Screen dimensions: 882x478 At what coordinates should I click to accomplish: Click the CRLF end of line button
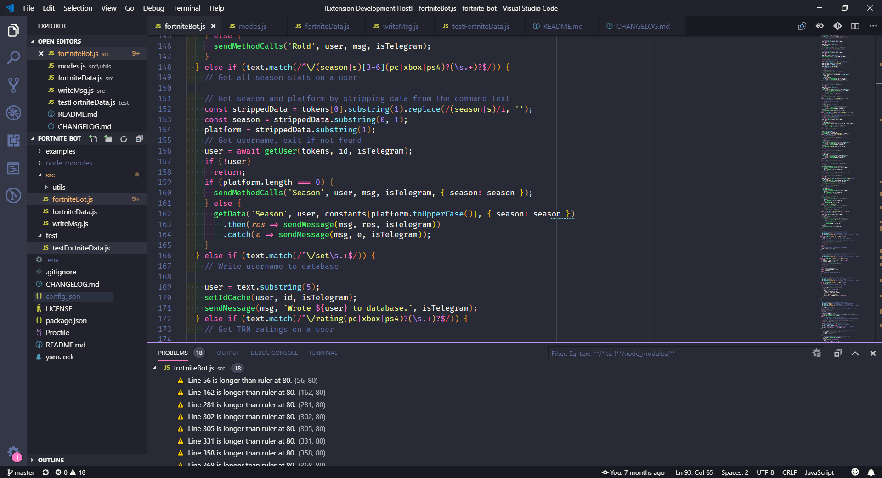789,472
